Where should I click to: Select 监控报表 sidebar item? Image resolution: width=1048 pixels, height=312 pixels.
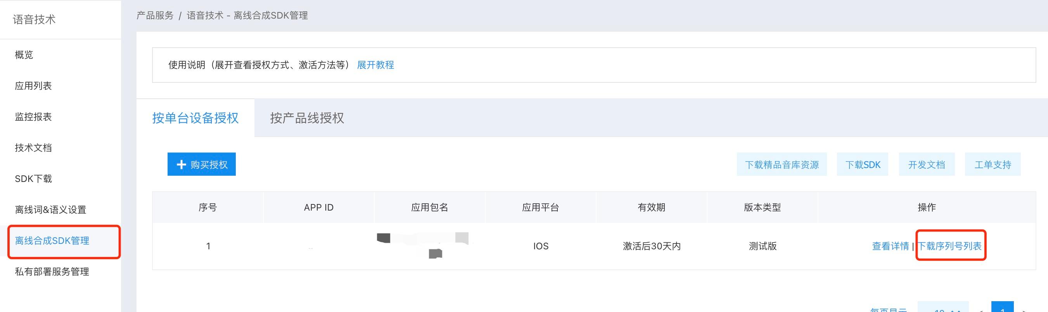click(33, 117)
